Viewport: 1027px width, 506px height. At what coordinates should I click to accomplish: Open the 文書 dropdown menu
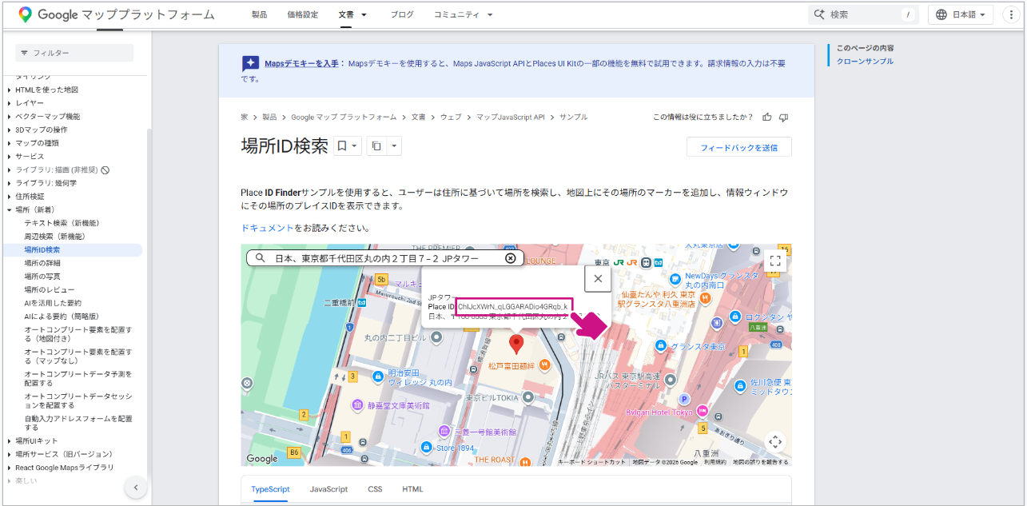click(352, 14)
